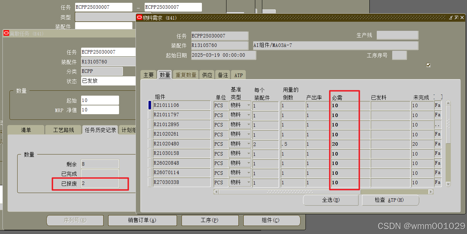Select the record indicator beside row R21011106

(149, 105)
